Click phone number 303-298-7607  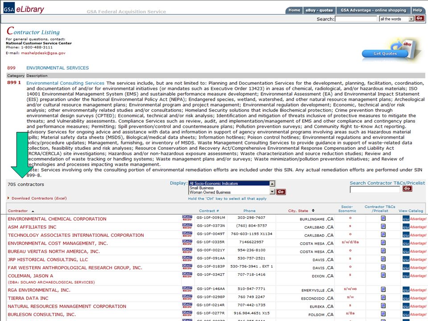coord(251,218)
